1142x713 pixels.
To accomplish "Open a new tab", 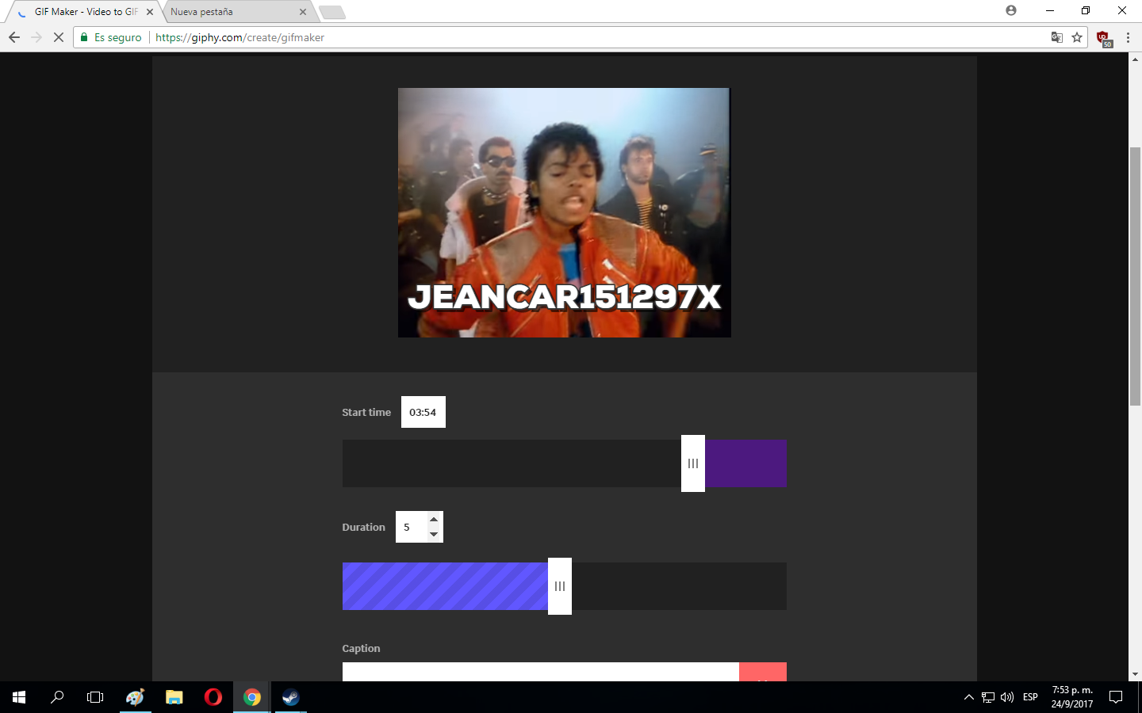I will [332, 12].
